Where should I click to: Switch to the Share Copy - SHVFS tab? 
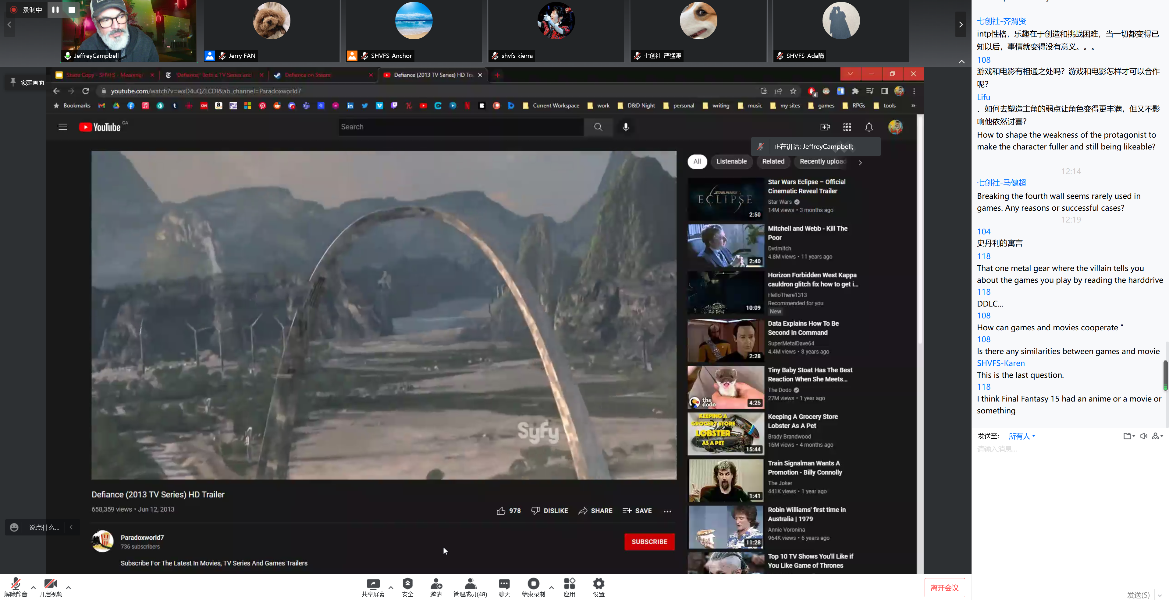pos(104,75)
